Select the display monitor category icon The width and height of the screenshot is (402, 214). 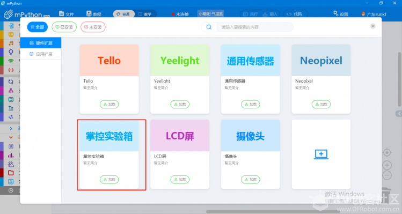[x=11, y=35]
